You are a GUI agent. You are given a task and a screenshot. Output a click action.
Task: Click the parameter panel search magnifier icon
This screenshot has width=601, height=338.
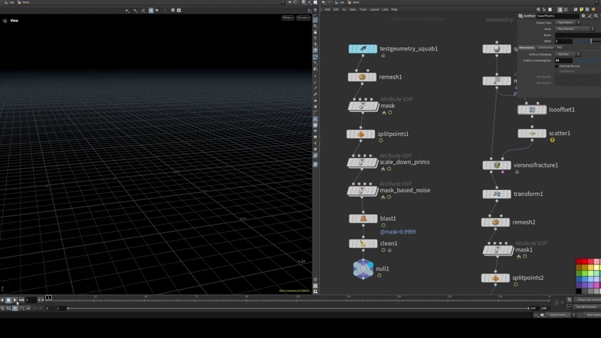pyautogui.click(x=596, y=16)
